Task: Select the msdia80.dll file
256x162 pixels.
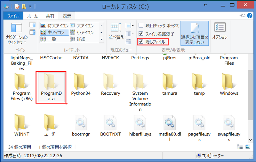Action: (170, 128)
